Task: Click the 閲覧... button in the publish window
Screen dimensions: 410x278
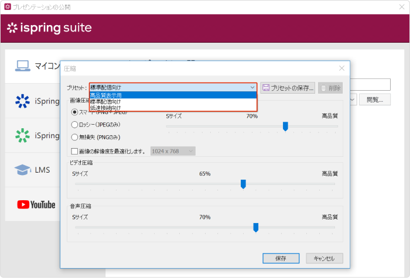Action: [x=375, y=99]
